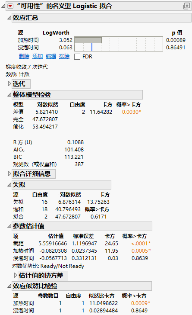This screenshot has height=315, width=192.
Task: Click the 参数估计值 section title
Action: [28, 226]
